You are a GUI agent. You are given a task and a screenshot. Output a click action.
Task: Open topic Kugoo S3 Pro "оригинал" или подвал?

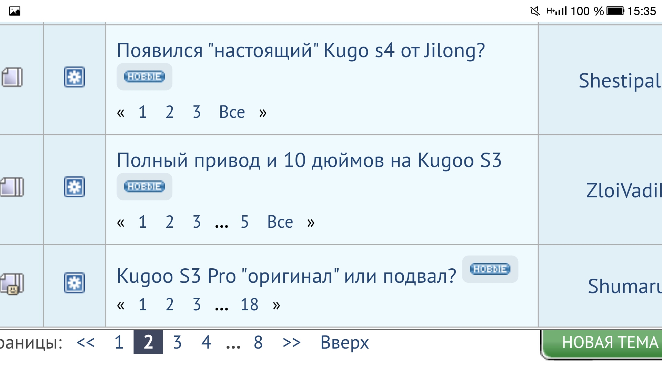286,276
